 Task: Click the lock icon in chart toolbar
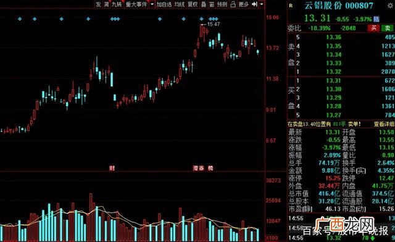(233, 4)
